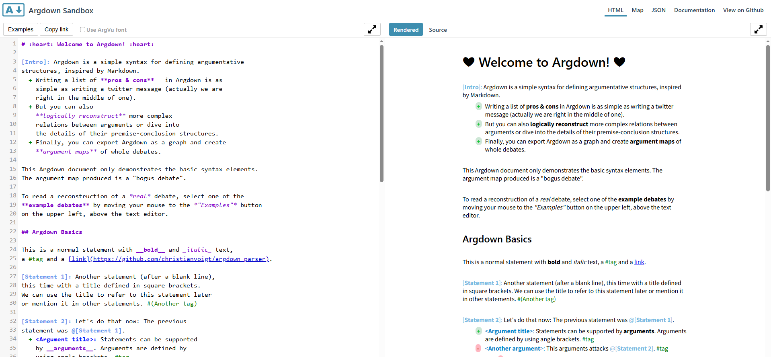
Task: Click the green plus beside 'Writing a list'
Action: (478, 107)
